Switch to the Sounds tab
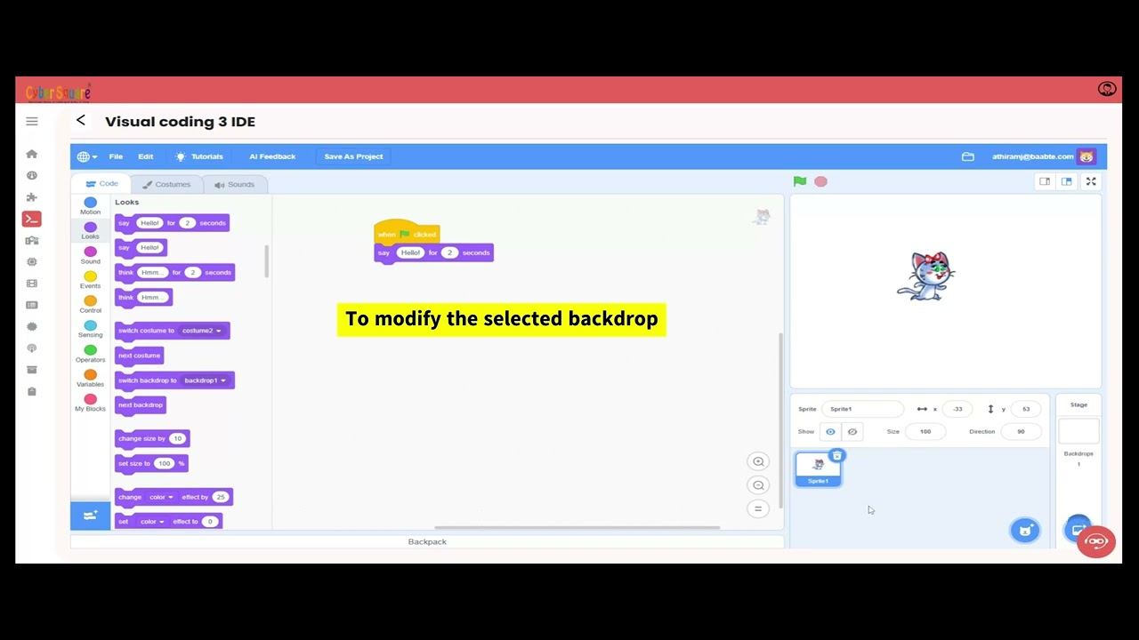Screen dimensions: 1139x640 tap(235, 184)
